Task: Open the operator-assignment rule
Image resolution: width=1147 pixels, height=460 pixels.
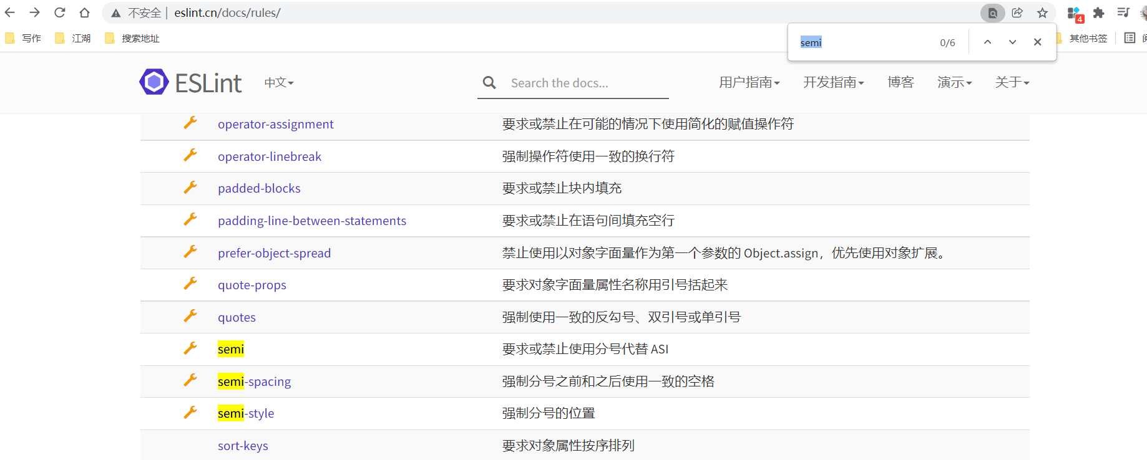Action: pyautogui.click(x=276, y=124)
